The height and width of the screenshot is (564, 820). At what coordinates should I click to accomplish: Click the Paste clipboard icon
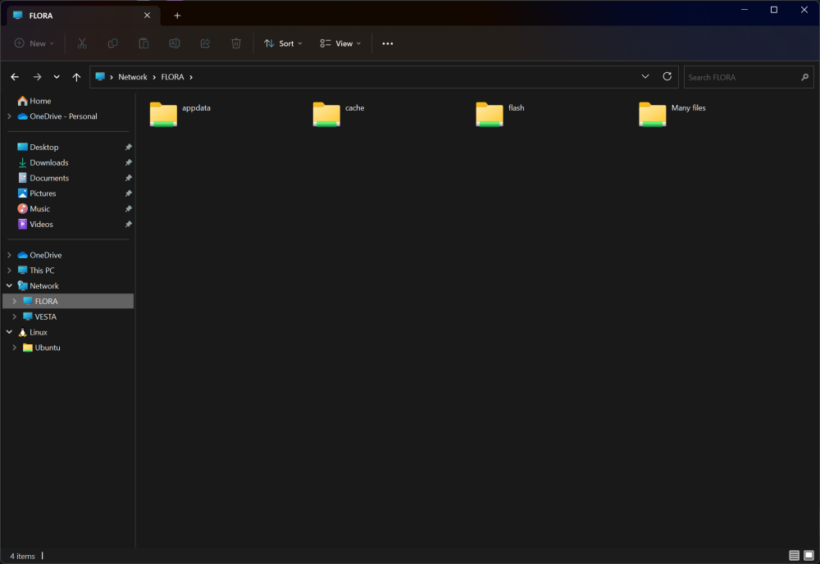(143, 43)
